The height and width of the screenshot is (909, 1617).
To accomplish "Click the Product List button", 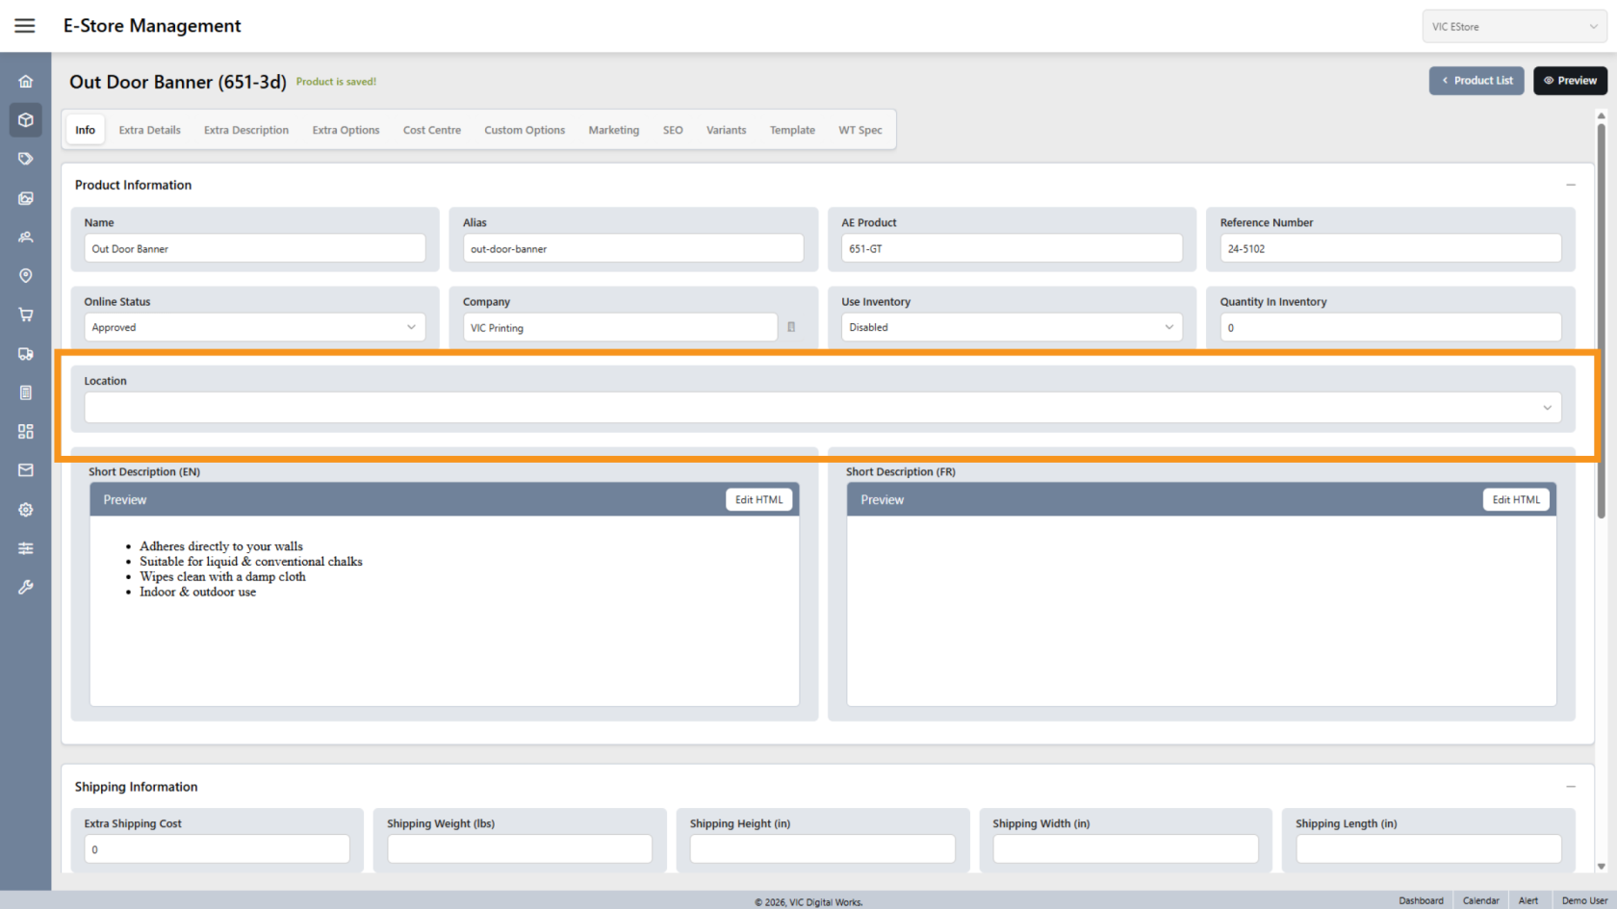I will point(1476,81).
